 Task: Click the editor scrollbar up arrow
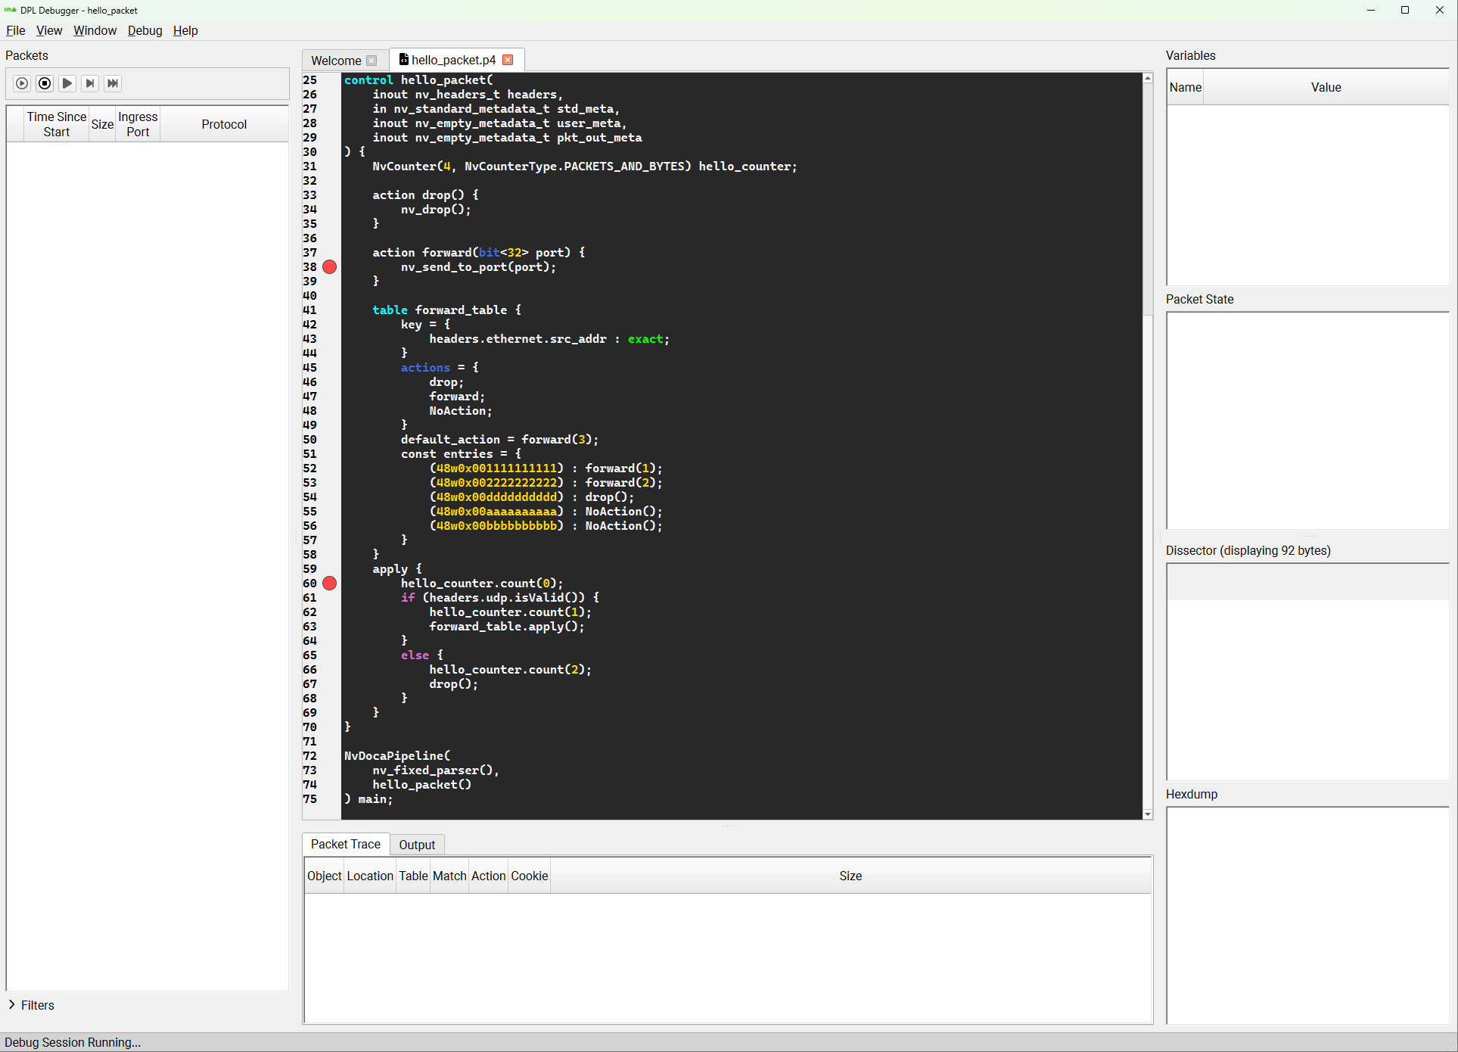(1148, 79)
